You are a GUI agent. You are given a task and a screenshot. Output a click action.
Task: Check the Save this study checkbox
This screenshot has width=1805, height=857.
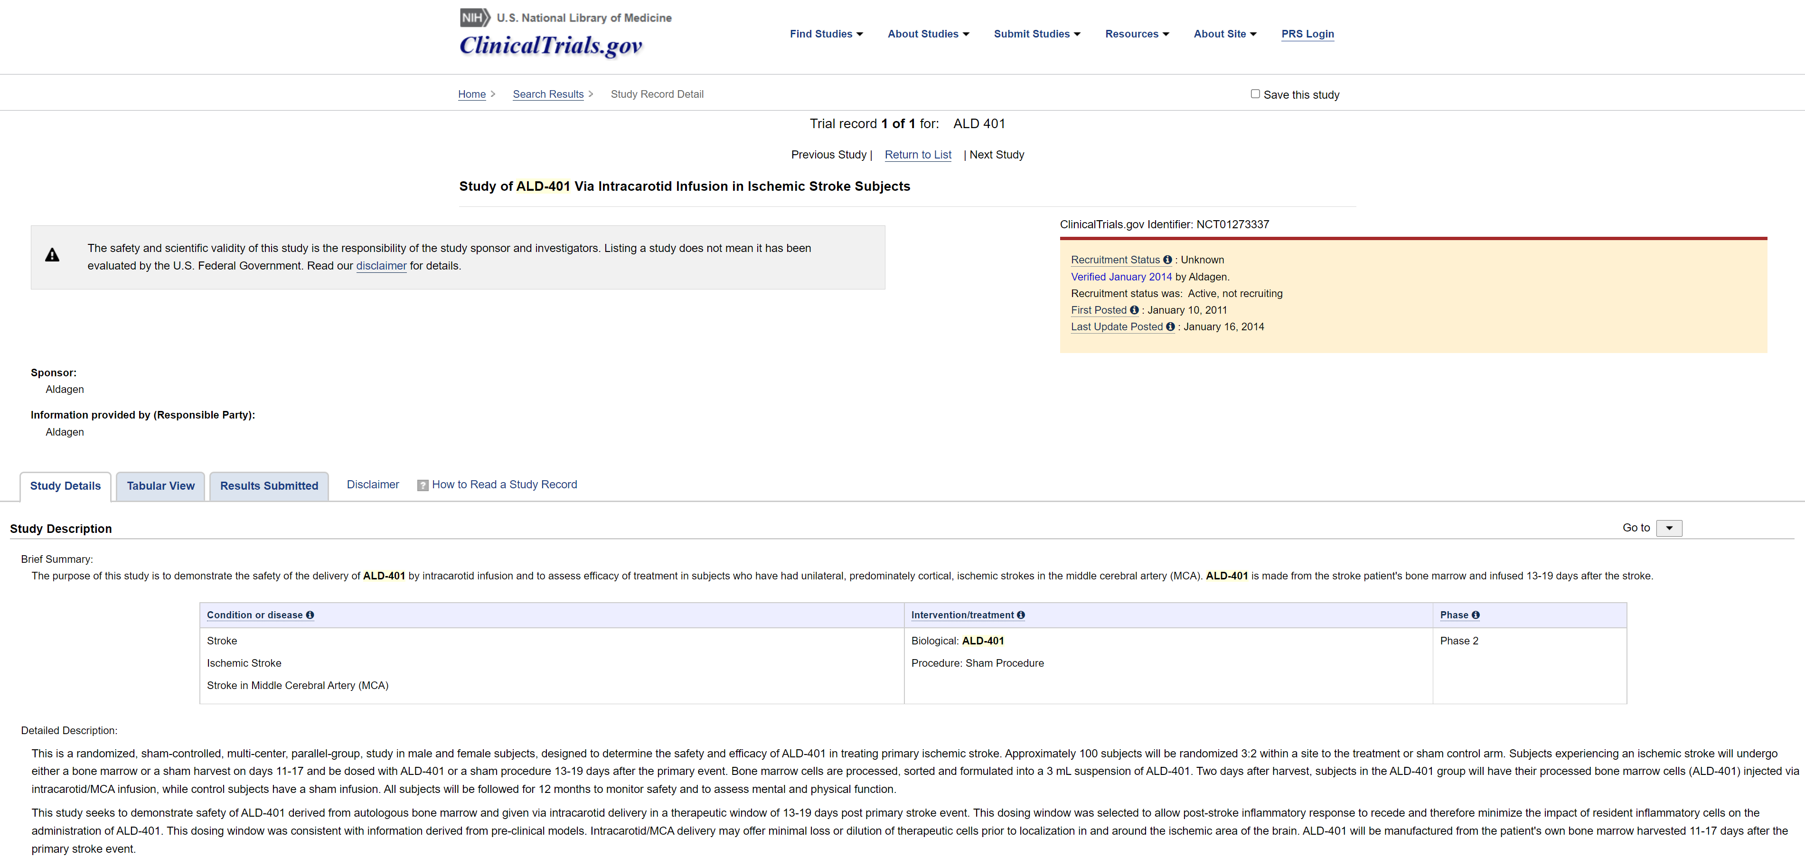click(1255, 94)
